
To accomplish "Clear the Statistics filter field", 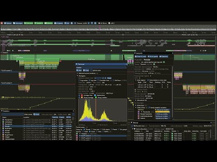I will pos(37,114).
